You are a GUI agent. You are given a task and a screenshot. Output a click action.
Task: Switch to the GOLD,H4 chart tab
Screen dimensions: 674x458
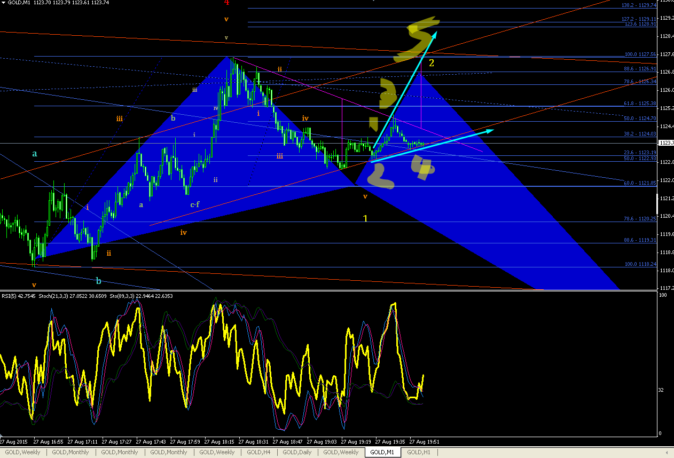tap(258, 452)
